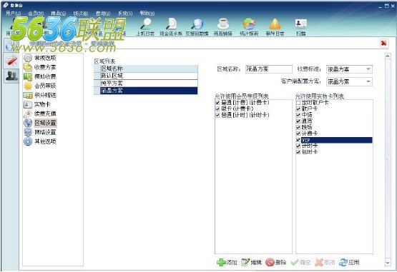
Task: Select the 会员等级 sun icon in sidebar
Action: click(28, 86)
